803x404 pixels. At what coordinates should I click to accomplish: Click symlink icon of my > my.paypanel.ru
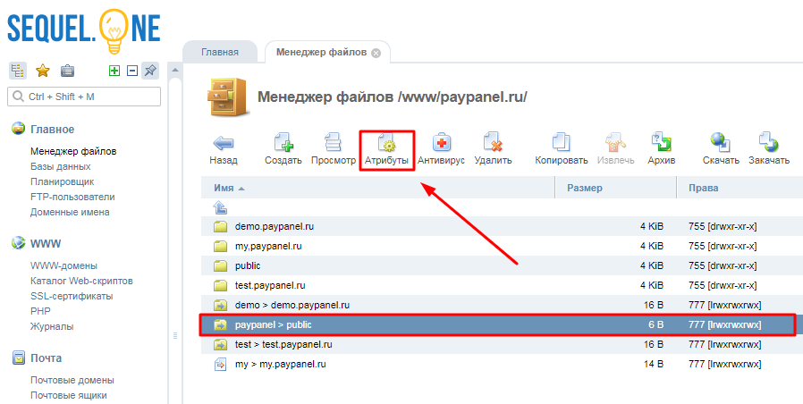220,365
